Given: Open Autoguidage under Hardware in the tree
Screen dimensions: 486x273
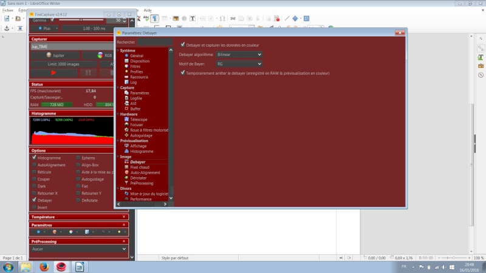Looking at the screenshot, I should 141,135.
